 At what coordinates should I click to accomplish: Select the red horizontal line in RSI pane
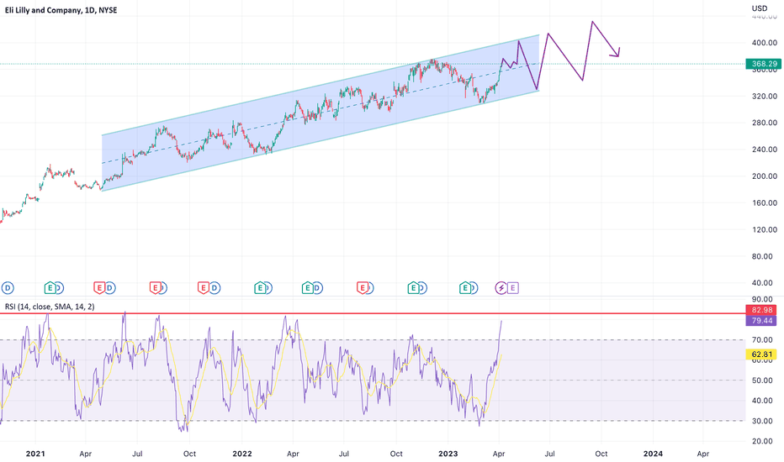point(373,313)
